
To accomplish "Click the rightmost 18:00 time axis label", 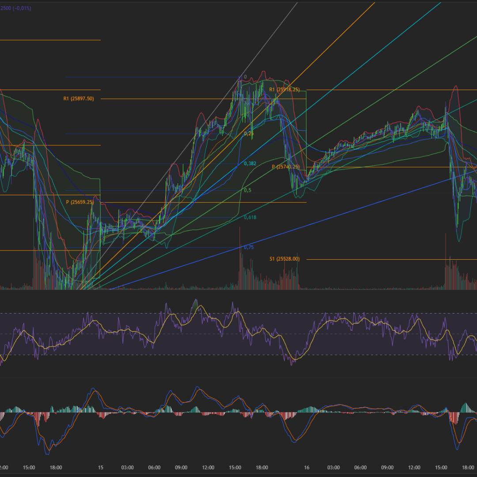I will 468,468.
